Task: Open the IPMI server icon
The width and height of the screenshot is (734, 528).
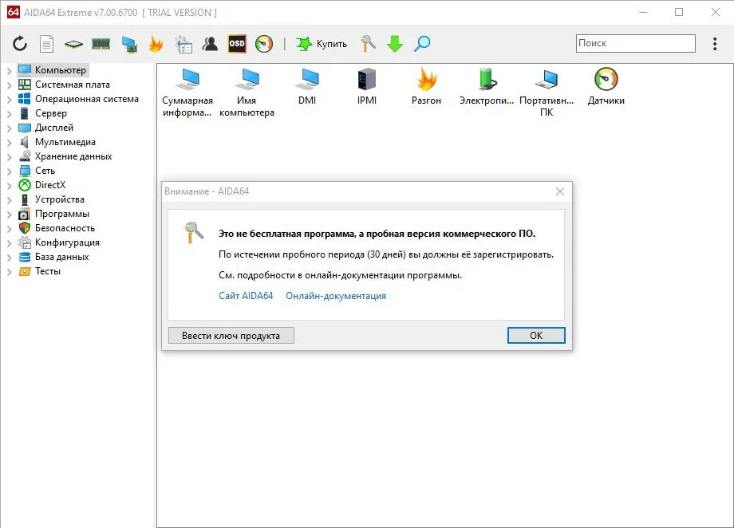Action: [x=367, y=87]
